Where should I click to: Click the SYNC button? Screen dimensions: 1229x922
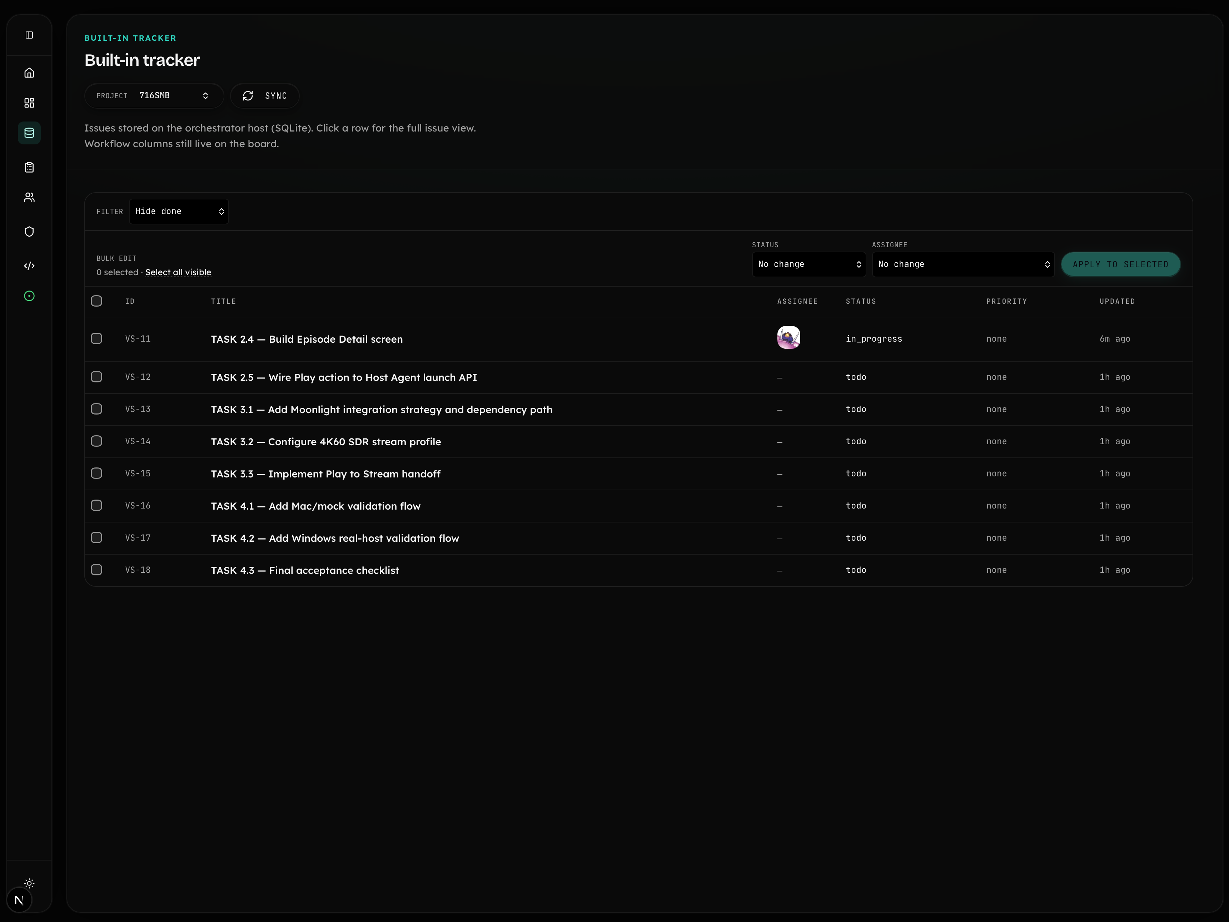(264, 95)
